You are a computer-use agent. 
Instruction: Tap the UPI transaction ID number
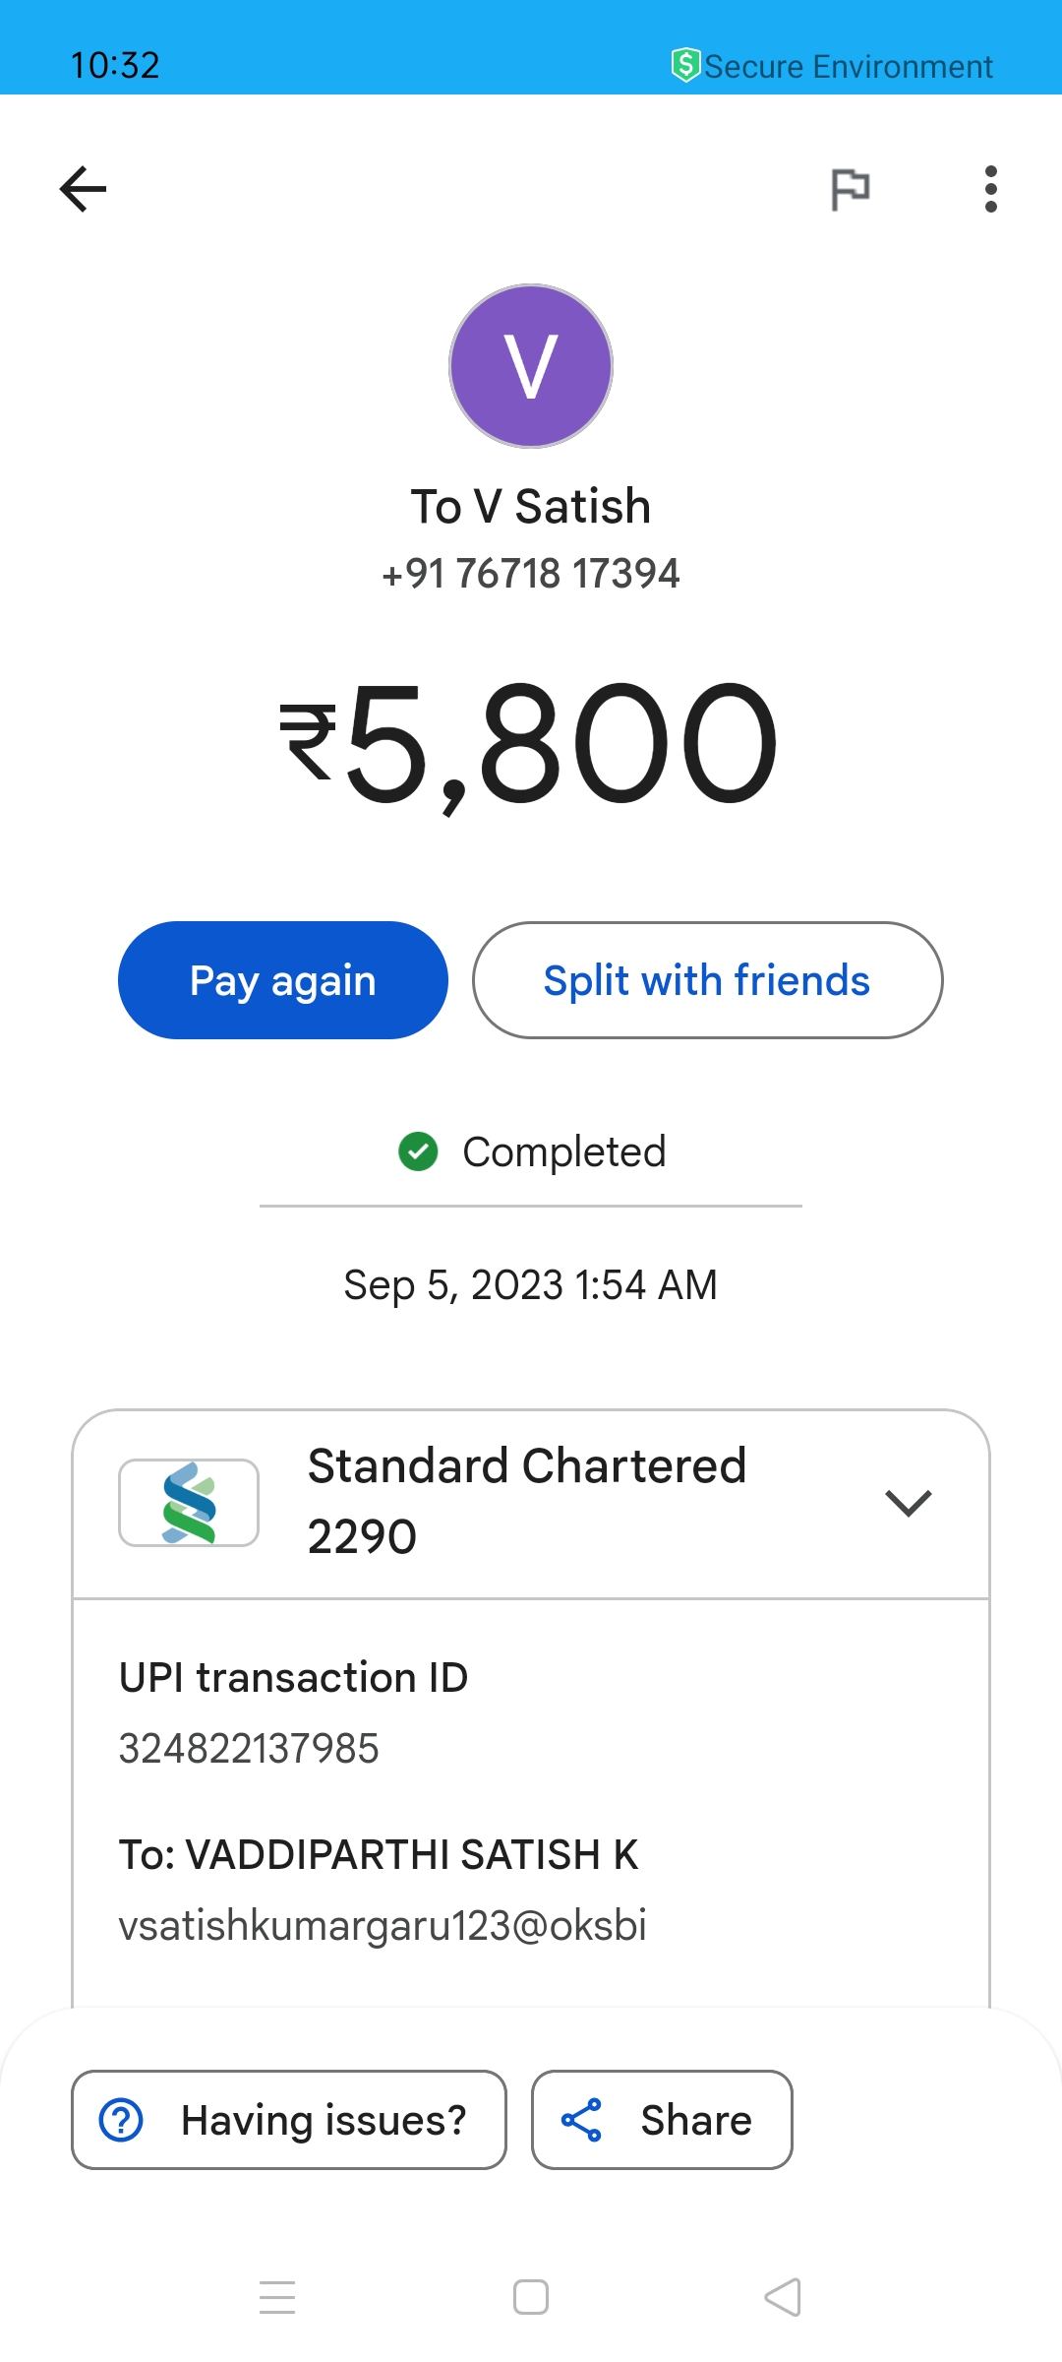[249, 1749]
